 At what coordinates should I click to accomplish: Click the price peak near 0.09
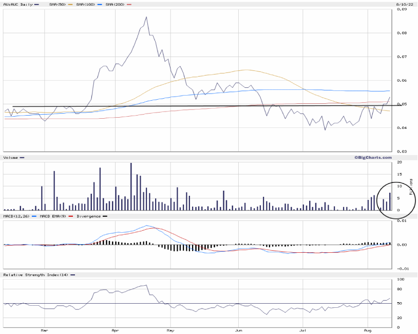pyautogui.click(x=146, y=17)
